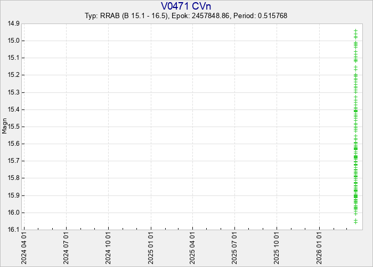Select the 15.8 y-axis tick label
This screenshot has height=267, width=373.
(x=13, y=178)
